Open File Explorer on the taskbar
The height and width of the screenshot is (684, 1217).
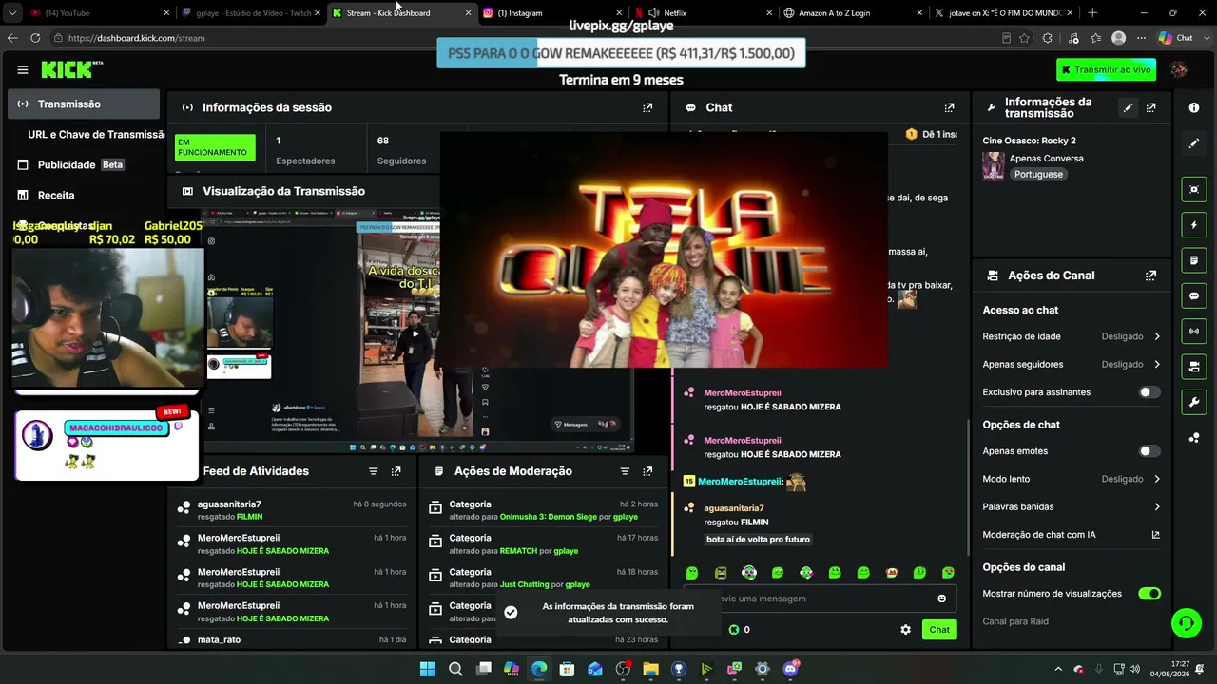click(650, 669)
